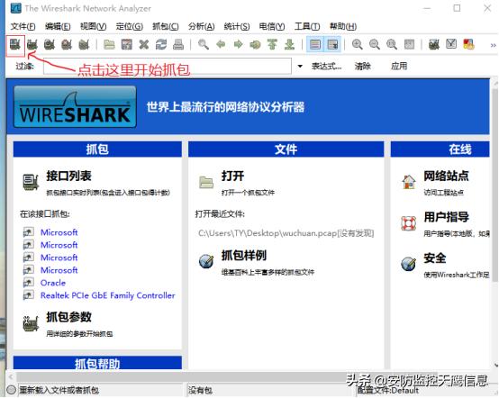Screen dimensions: 499x398
Task: Open the 定位(G) menu
Action: 130,26
